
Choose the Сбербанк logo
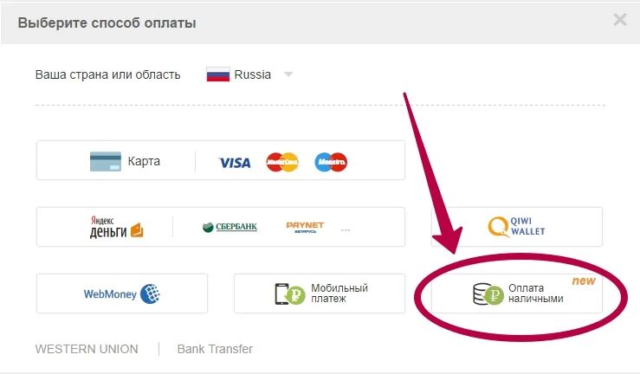pos(229,227)
